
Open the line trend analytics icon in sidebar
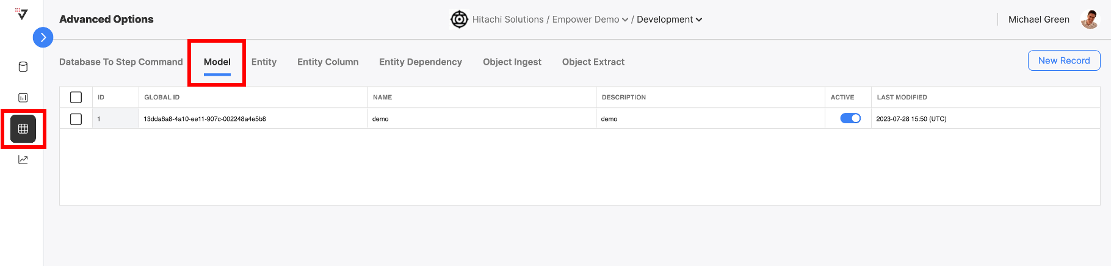(x=23, y=160)
